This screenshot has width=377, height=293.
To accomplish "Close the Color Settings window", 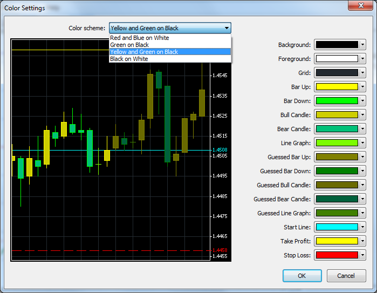I will (x=360, y=5).
